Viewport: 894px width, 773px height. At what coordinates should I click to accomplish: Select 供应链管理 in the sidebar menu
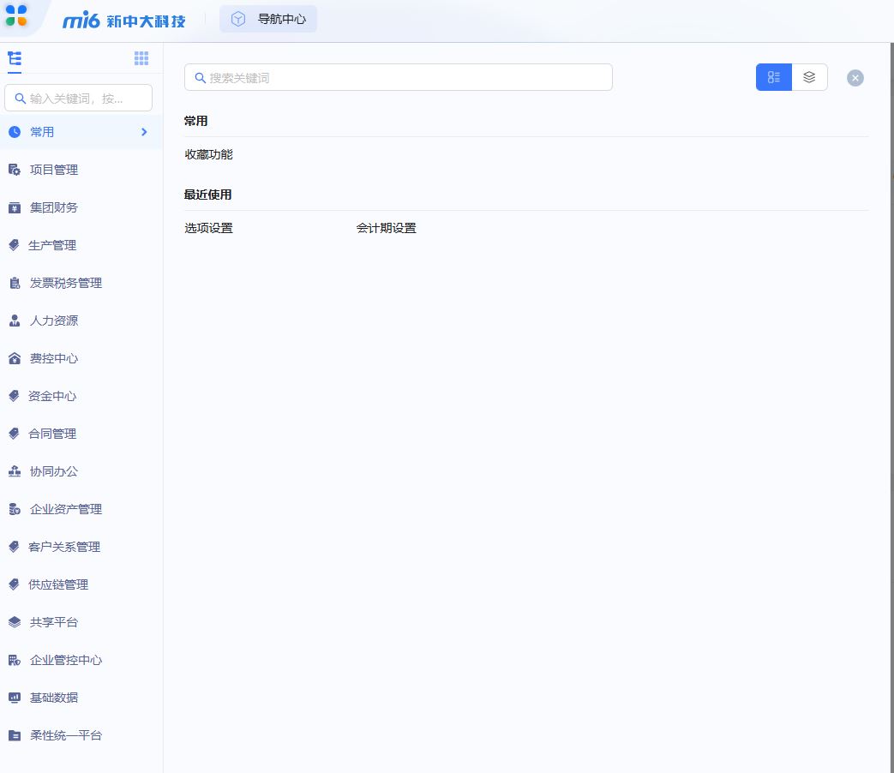click(x=58, y=584)
